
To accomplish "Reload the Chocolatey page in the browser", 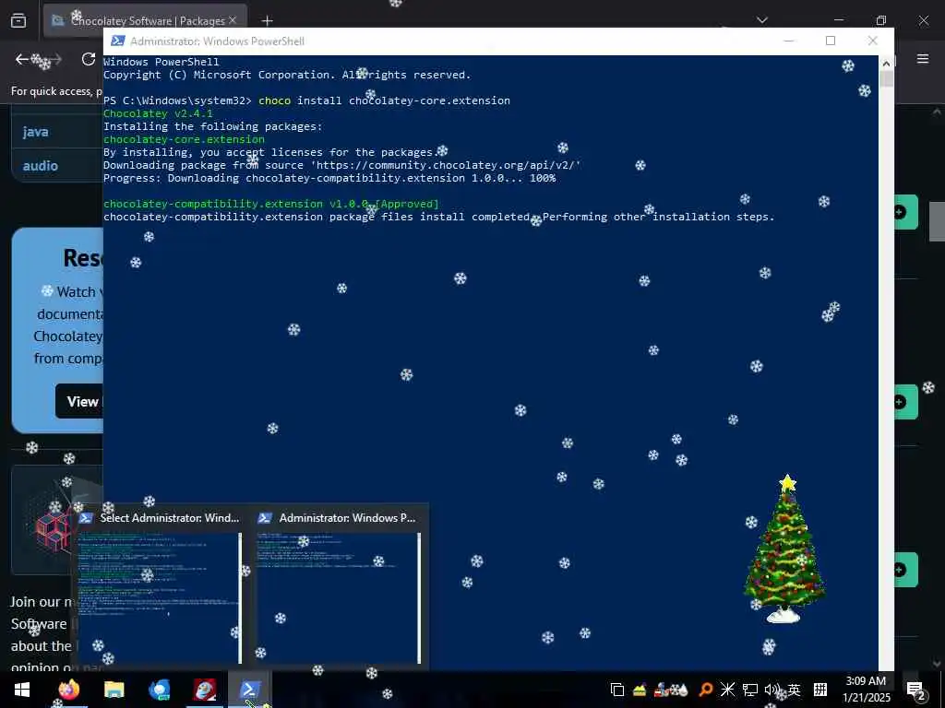I will point(89,59).
